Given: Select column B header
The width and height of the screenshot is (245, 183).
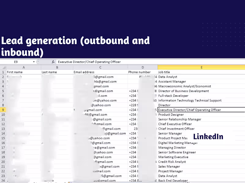Looking at the screenshot, I should tap(57, 67).
